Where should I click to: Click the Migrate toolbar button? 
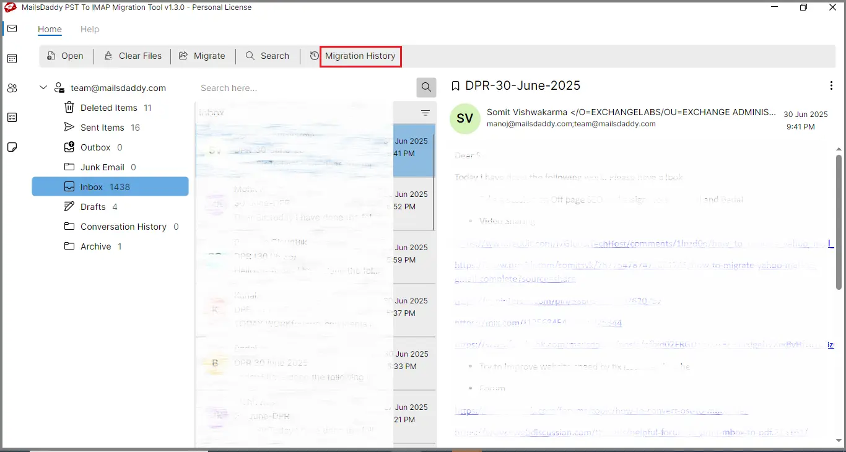[x=202, y=56]
